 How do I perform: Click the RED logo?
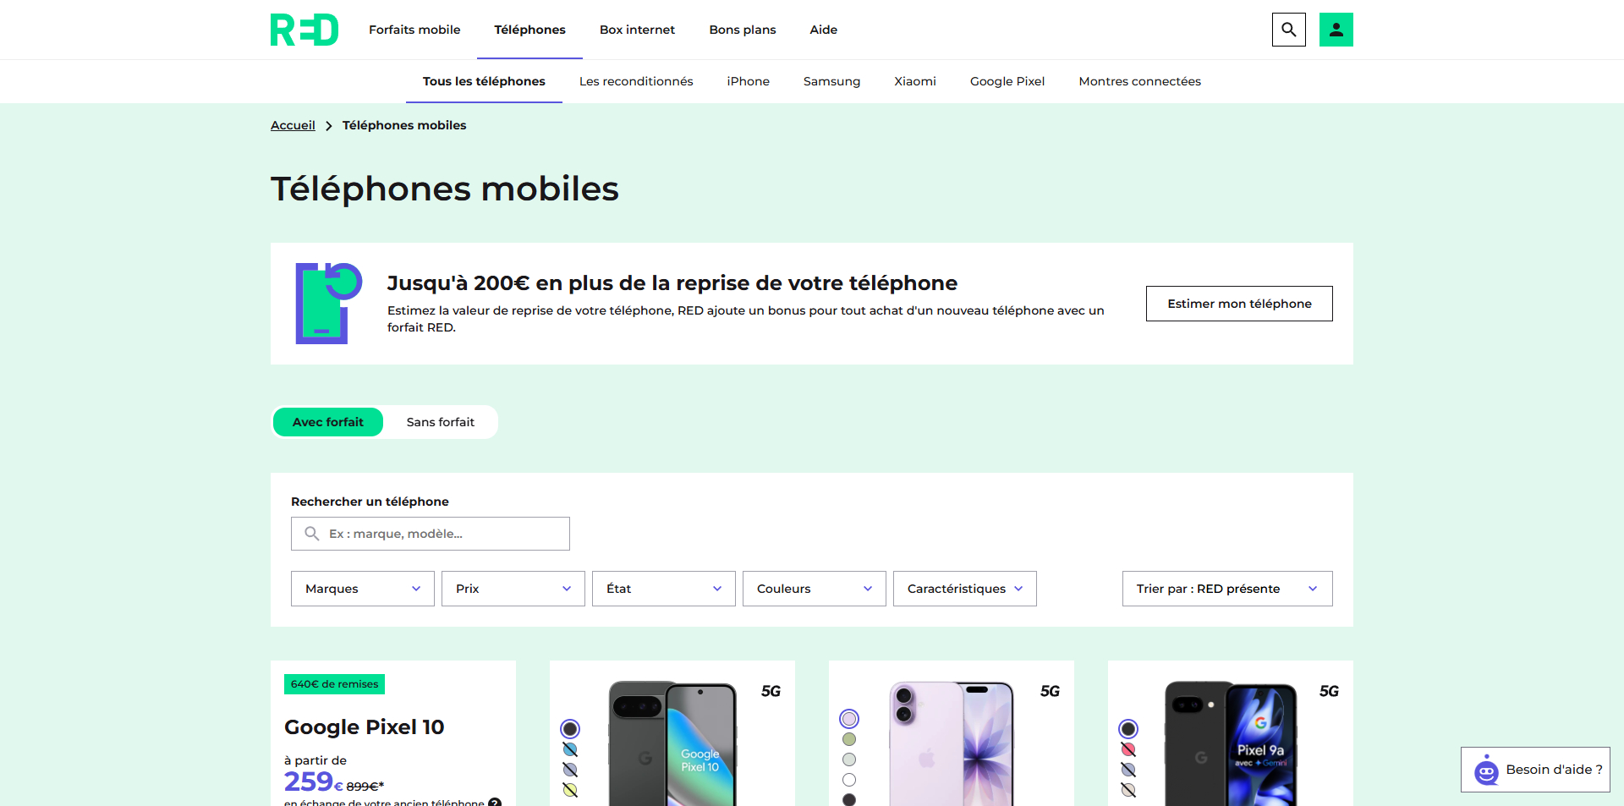[304, 30]
